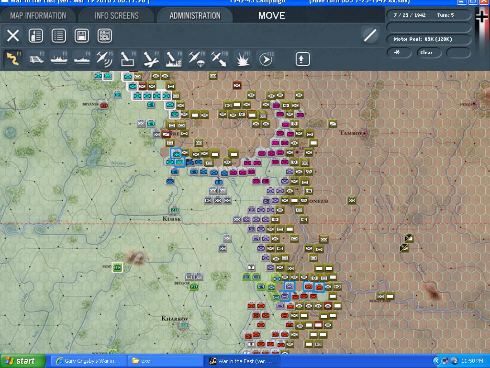The image size is (490, 368).
Task: Click the 11:50 PM system clock
Action: point(472,361)
